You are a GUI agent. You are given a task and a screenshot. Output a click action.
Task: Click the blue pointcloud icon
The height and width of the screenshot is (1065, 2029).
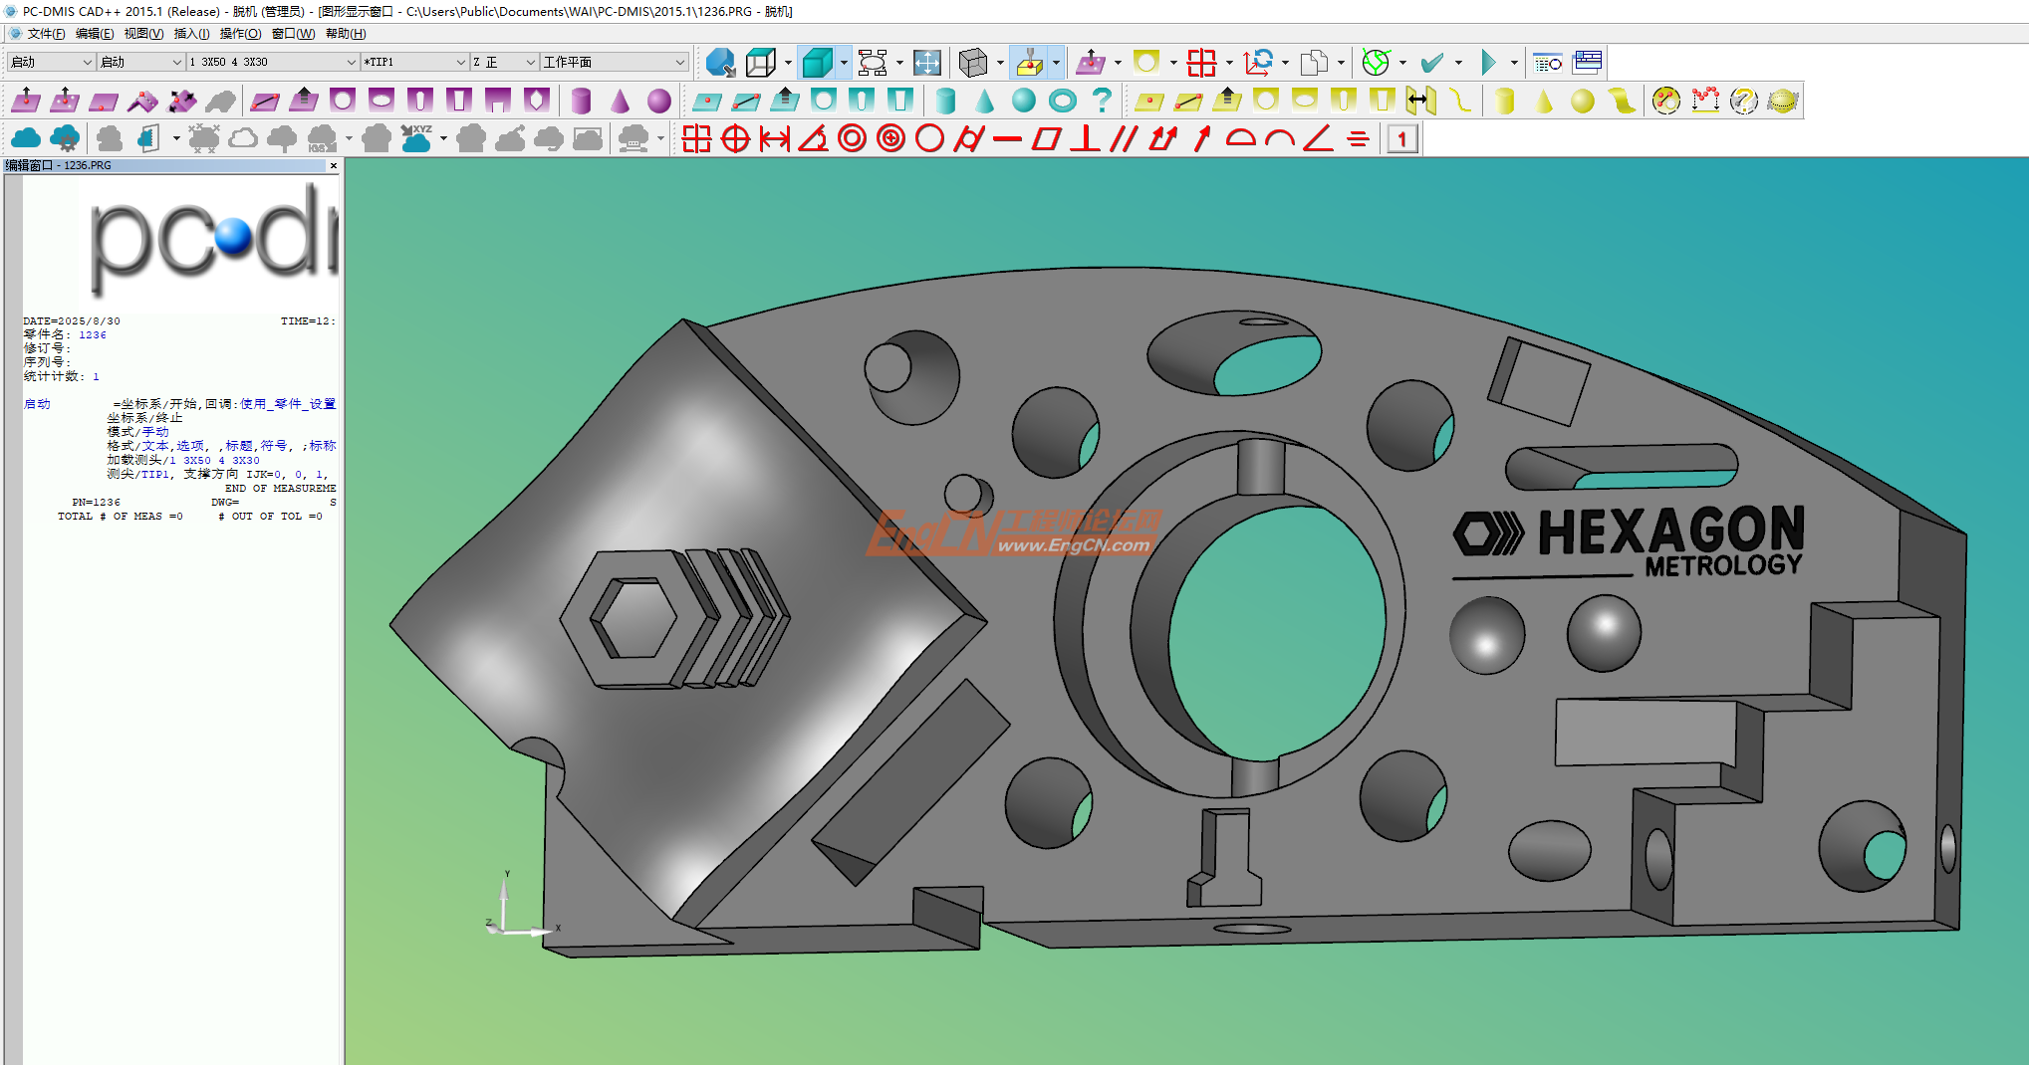click(x=26, y=138)
